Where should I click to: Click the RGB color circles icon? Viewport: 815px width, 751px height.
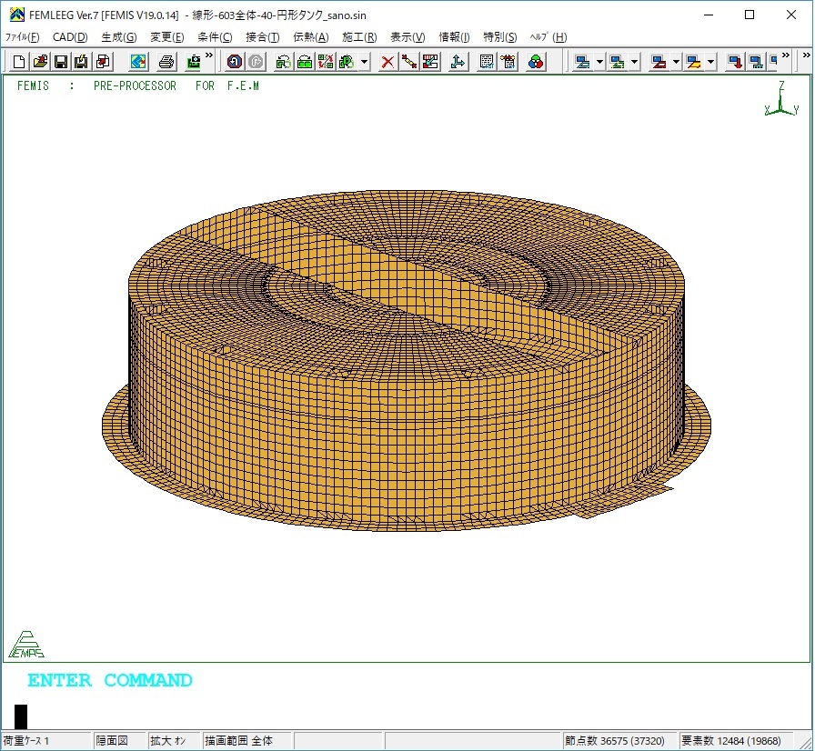(x=536, y=62)
